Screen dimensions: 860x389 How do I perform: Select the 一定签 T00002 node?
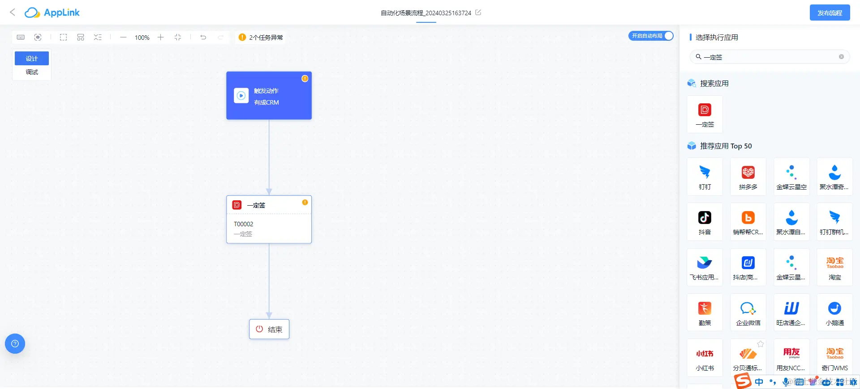pos(269,220)
